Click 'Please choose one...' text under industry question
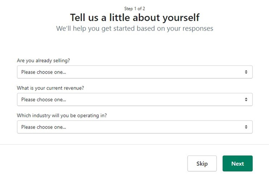The height and width of the screenshot is (179, 269). 44,127
